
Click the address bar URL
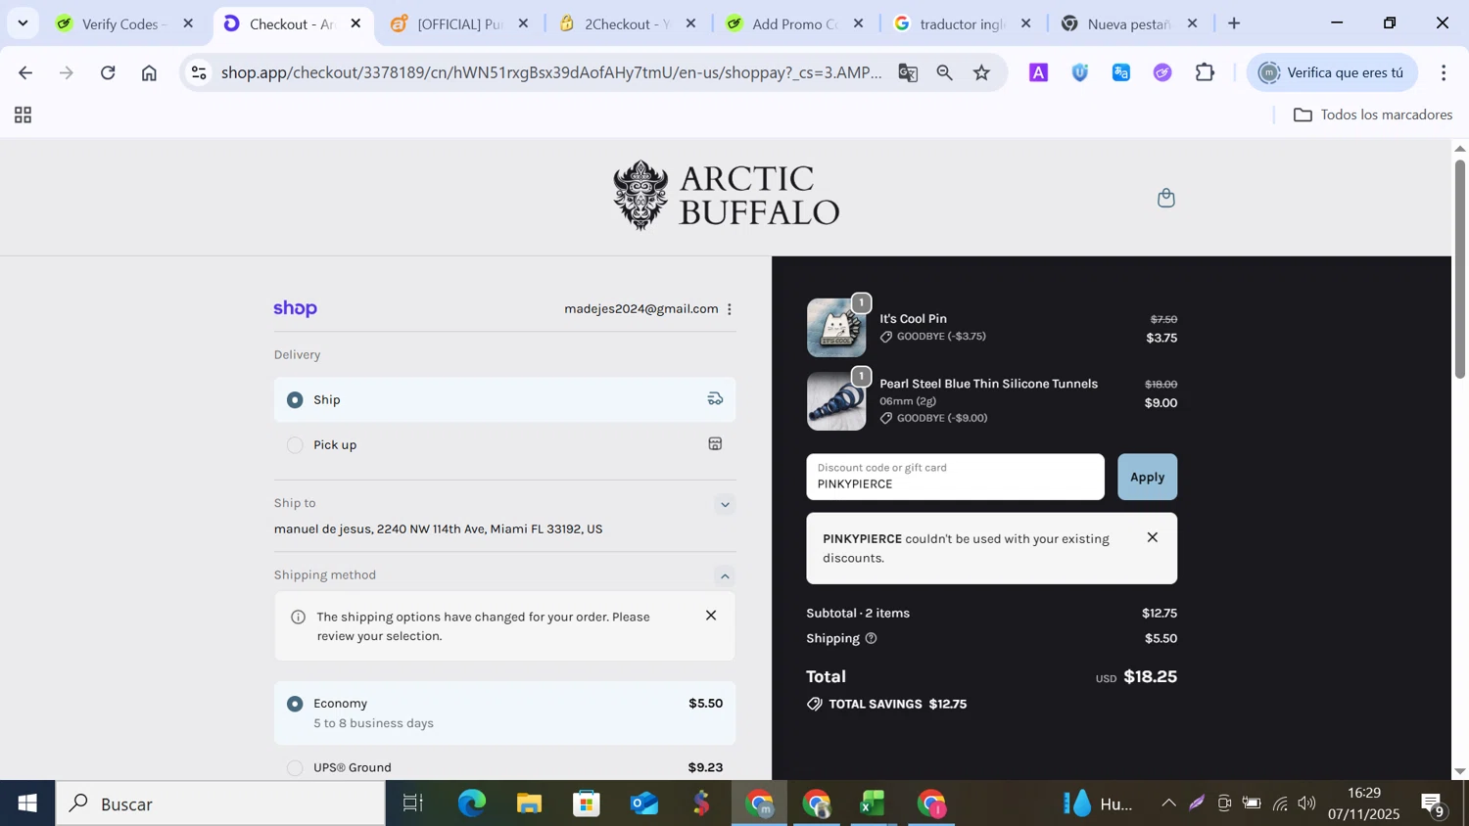pyautogui.click(x=550, y=72)
